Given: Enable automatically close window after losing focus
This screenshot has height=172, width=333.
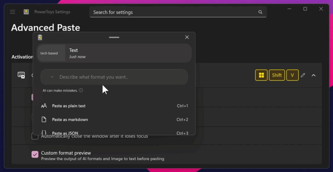Looking at the screenshot, I should (x=35, y=136).
